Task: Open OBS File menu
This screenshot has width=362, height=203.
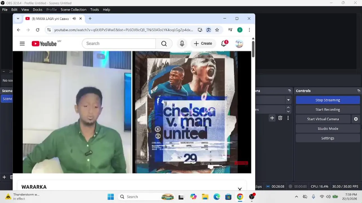Action: (x=5, y=10)
